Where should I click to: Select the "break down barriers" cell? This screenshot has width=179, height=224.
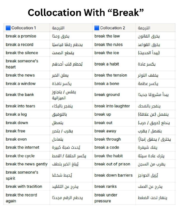114,175
